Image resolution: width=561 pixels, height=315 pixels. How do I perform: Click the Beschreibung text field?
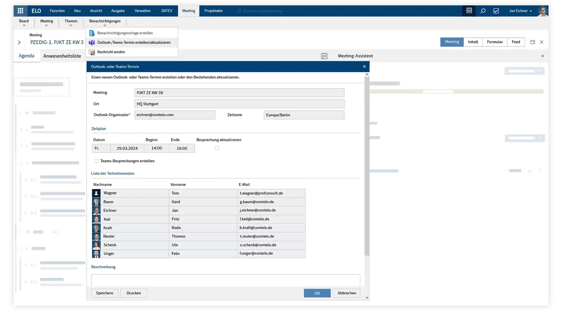pos(225,280)
